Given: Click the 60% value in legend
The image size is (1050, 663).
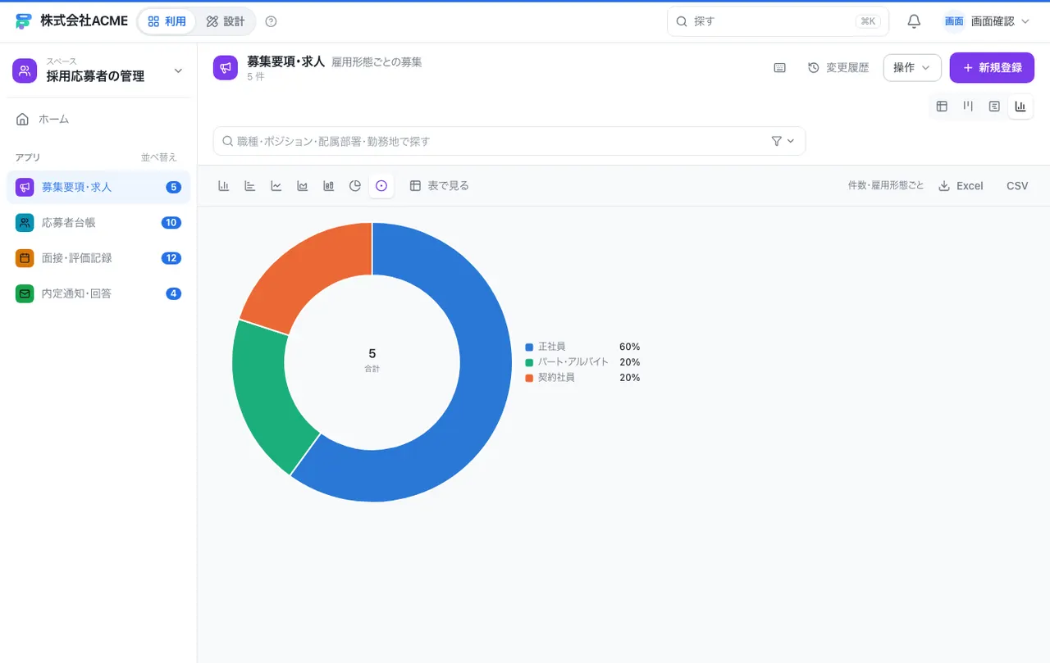Looking at the screenshot, I should 629,347.
